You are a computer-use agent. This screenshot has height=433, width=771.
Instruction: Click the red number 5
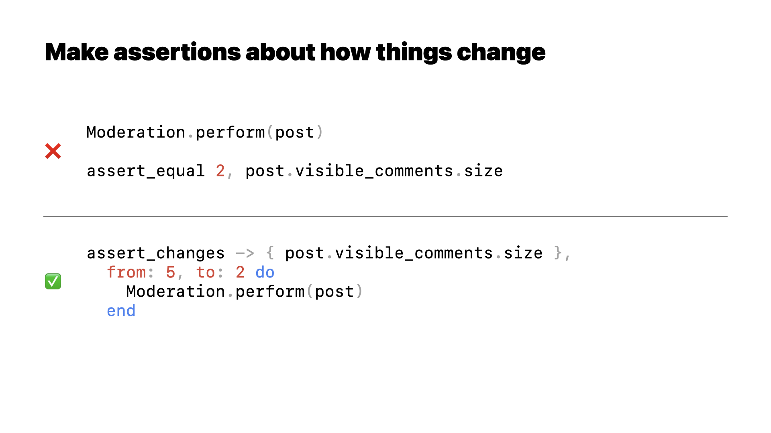(x=170, y=273)
